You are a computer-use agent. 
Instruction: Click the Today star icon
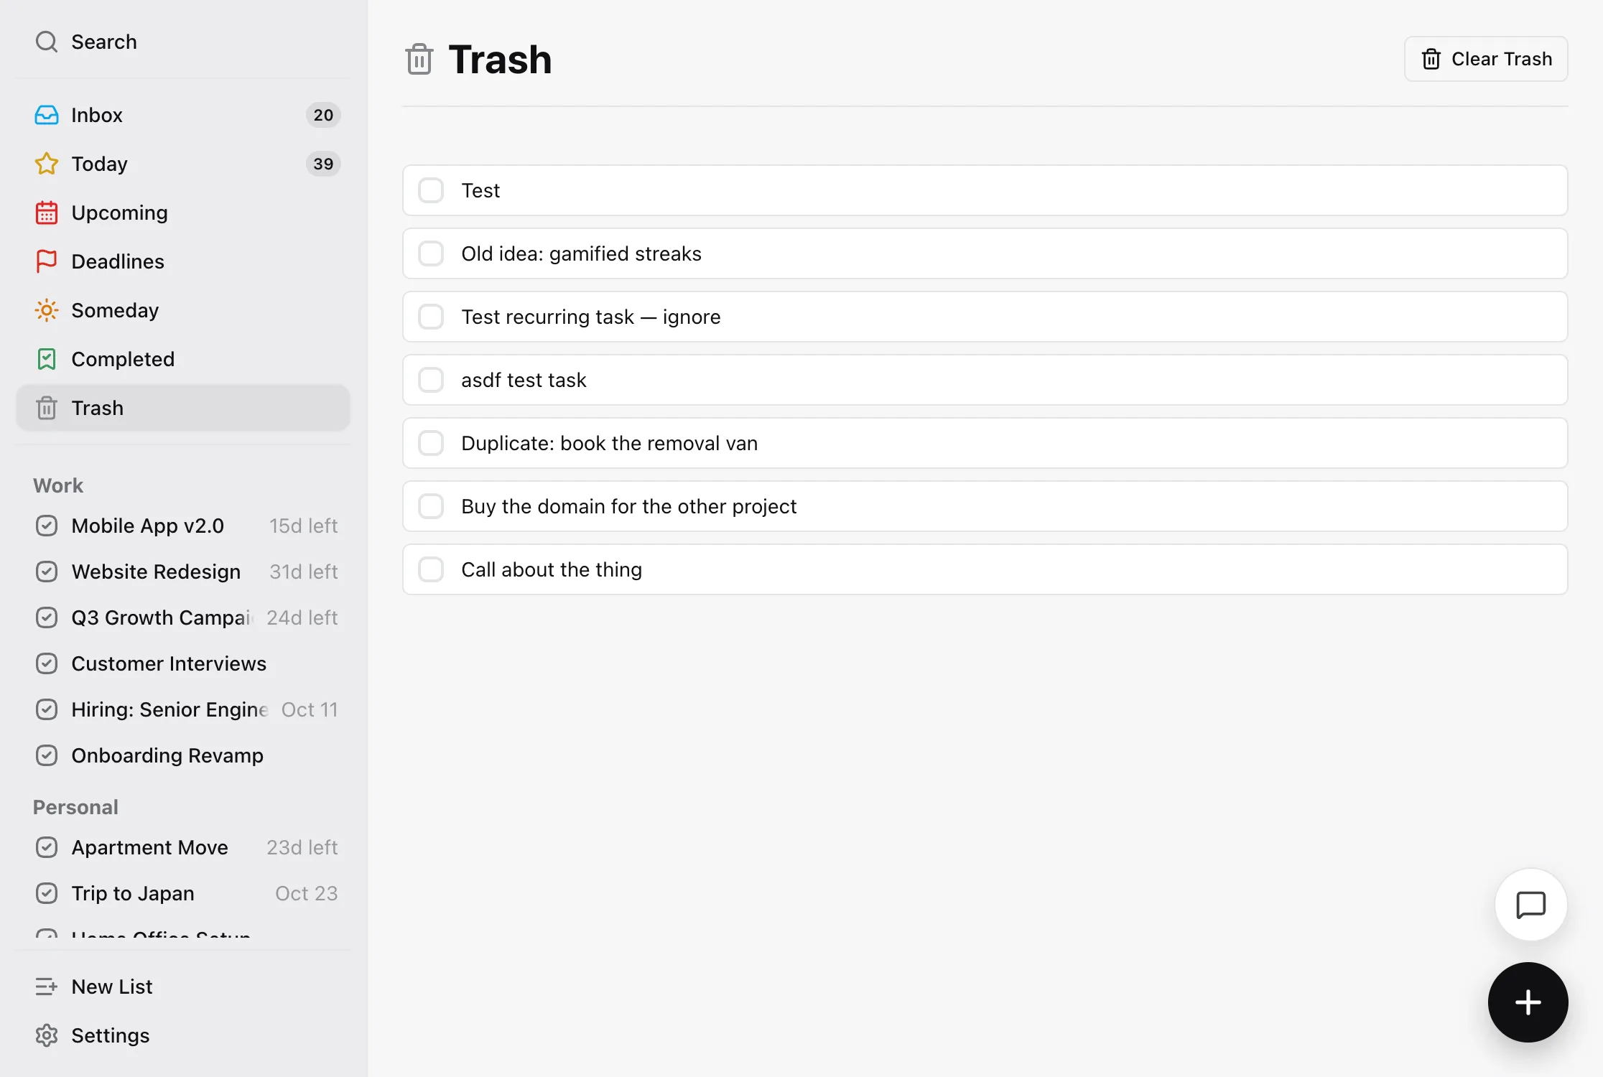pyautogui.click(x=47, y=164)
